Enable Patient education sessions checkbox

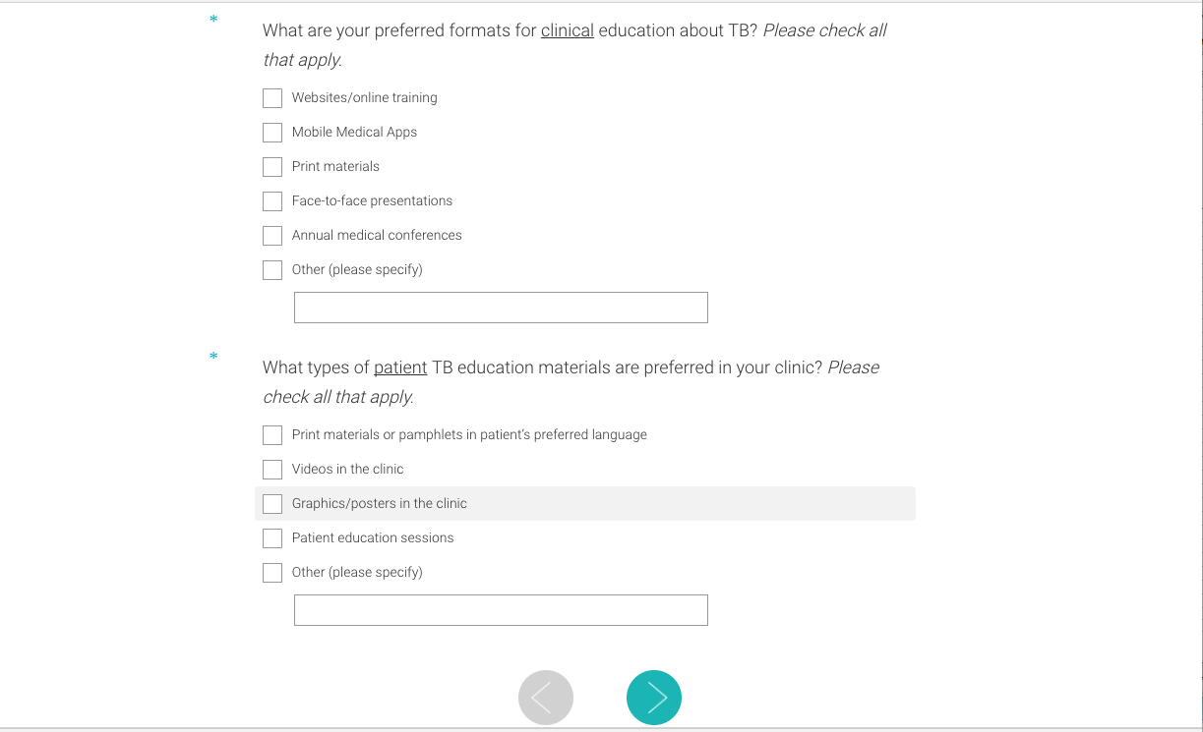click(272, 538)
